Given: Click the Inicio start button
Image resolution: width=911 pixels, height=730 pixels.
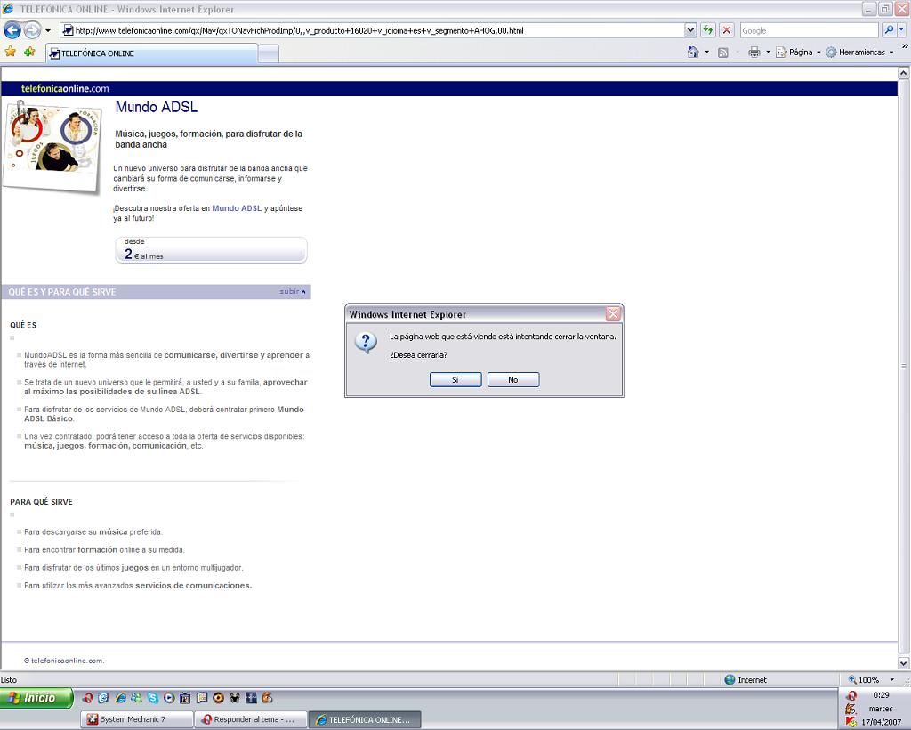Looking at the screenshot, I should point(36,698).
